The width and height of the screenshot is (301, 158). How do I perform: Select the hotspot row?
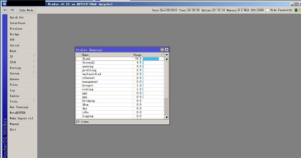coord(120,85)
